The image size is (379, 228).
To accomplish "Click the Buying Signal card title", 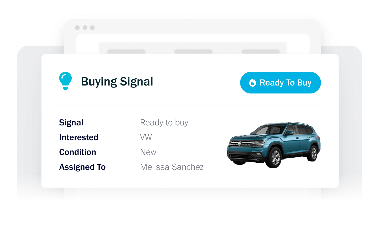I will coord(117,81).
